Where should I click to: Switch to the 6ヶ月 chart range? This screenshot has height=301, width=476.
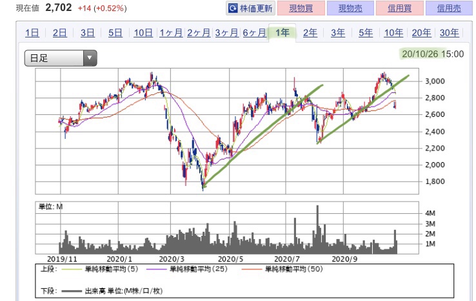coord(254,32)
